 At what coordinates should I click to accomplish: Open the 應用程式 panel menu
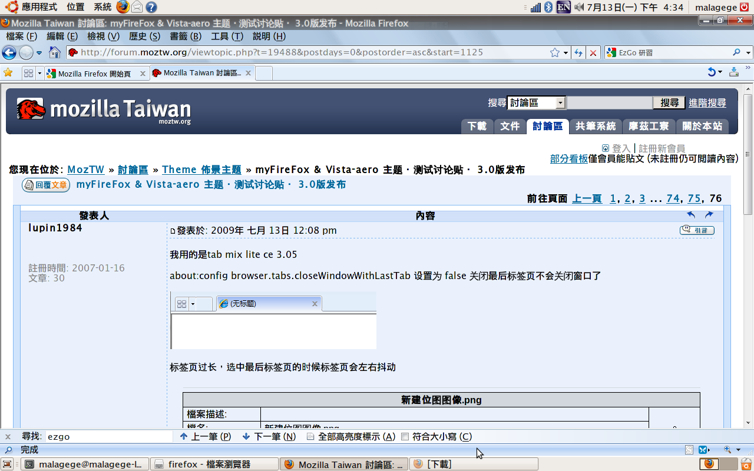pos(39,7)
